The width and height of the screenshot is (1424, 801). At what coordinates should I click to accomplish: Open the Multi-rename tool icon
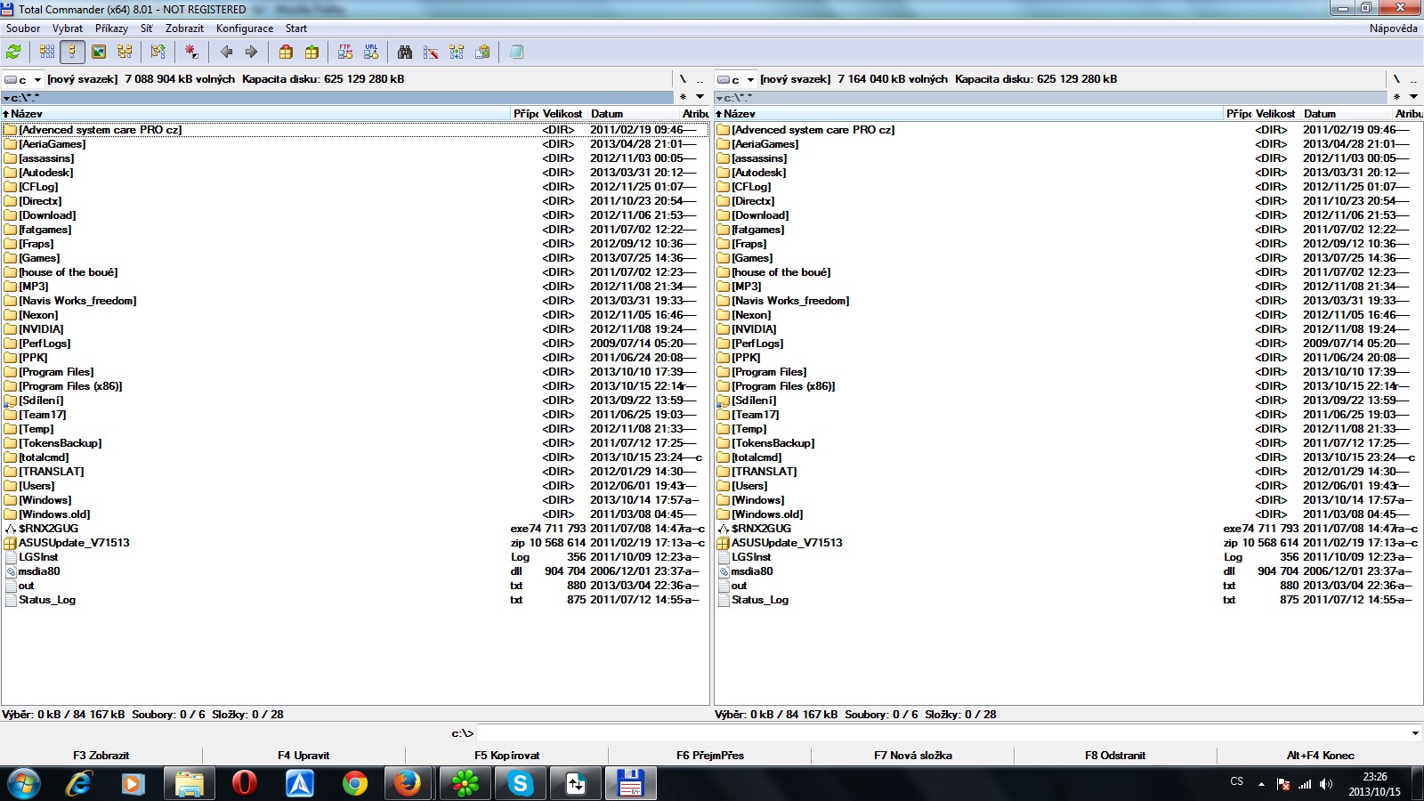tap(431, 52)
